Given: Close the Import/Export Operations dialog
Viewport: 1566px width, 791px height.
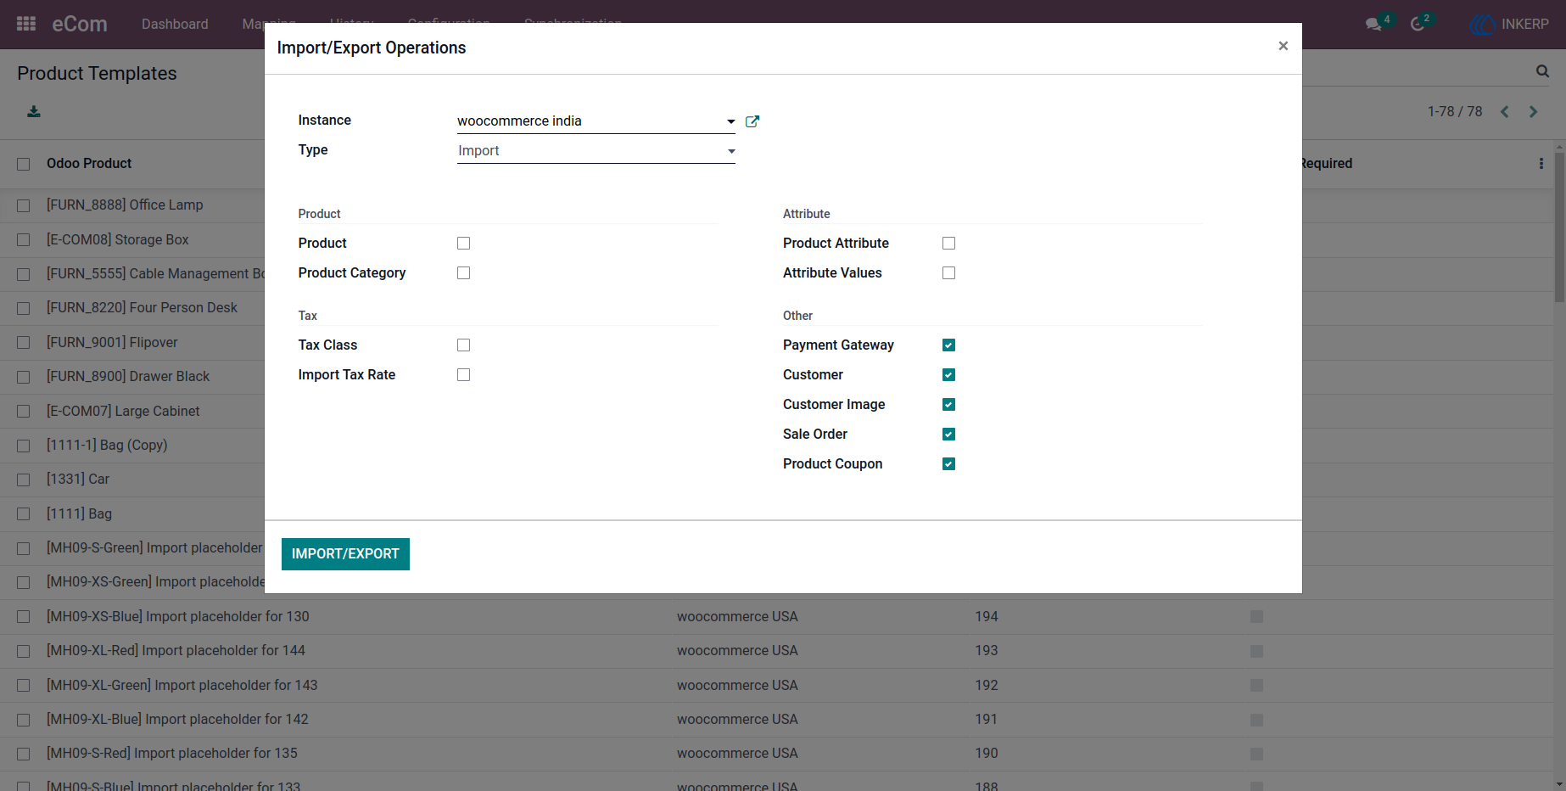Looking at the screenshot, I should 1283,46.
